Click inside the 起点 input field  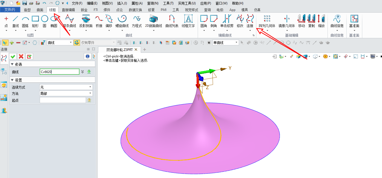[62, 100]
